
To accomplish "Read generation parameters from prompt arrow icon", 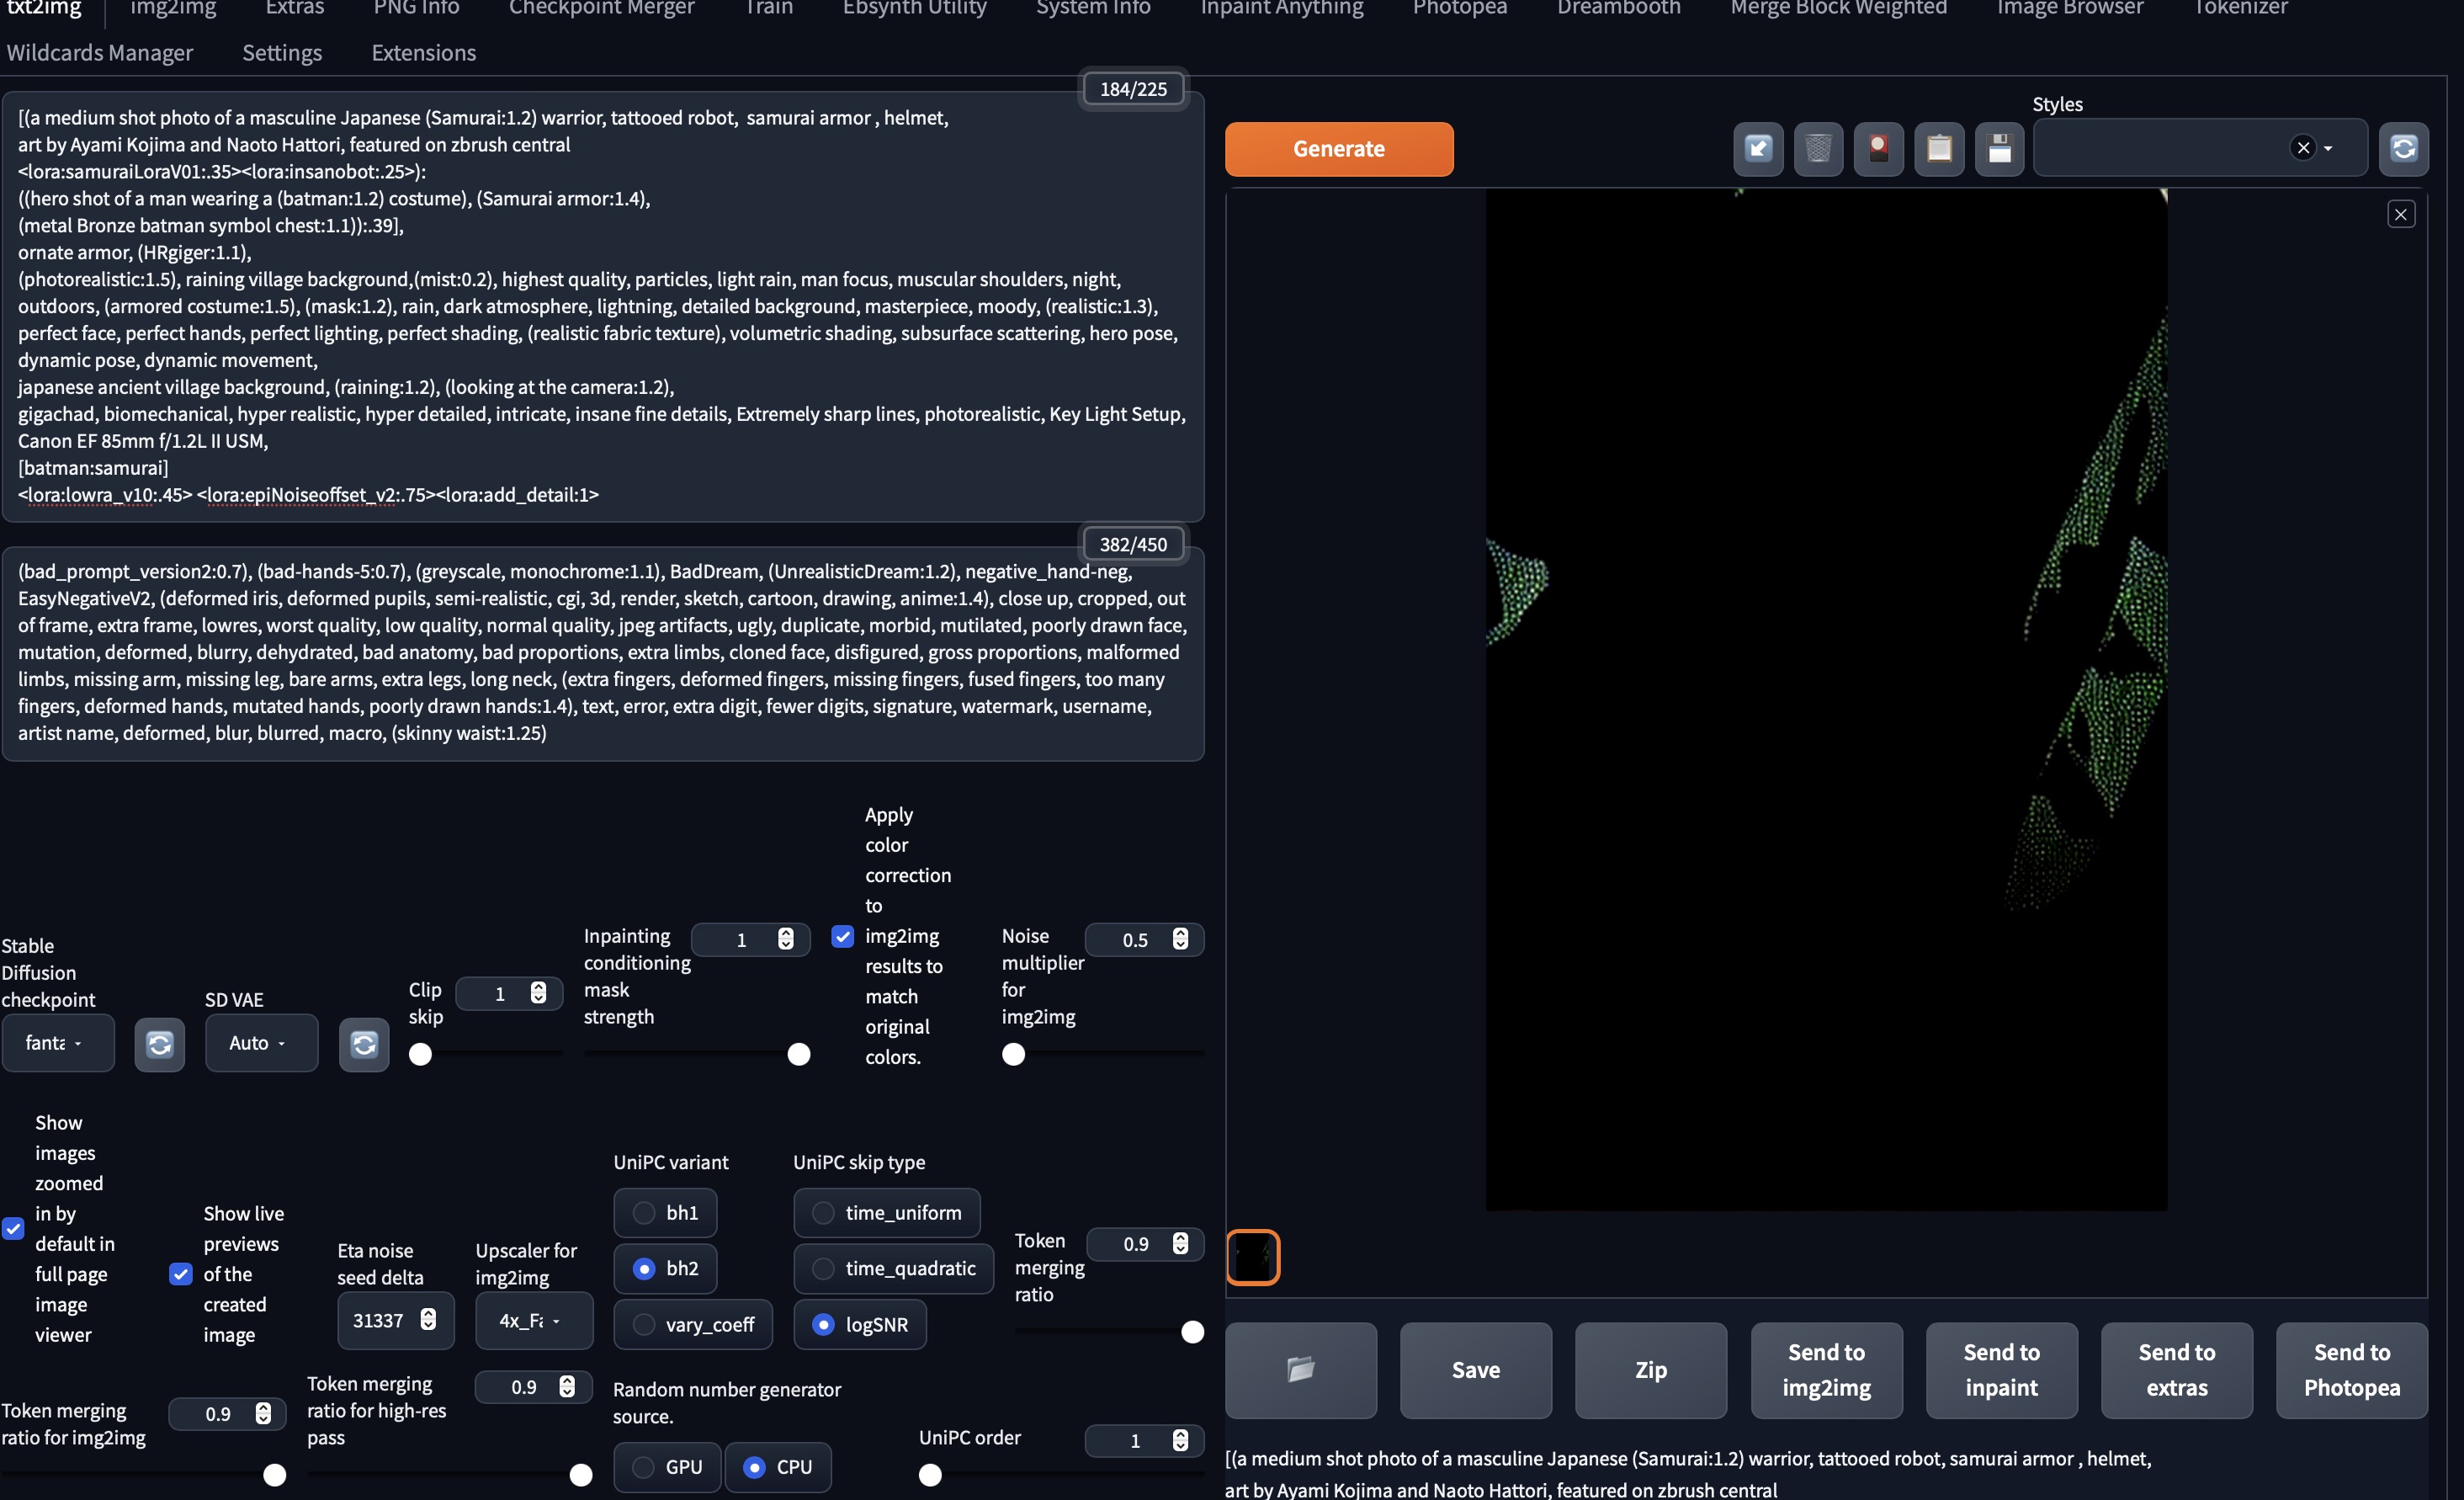I will pos(1757,148).
